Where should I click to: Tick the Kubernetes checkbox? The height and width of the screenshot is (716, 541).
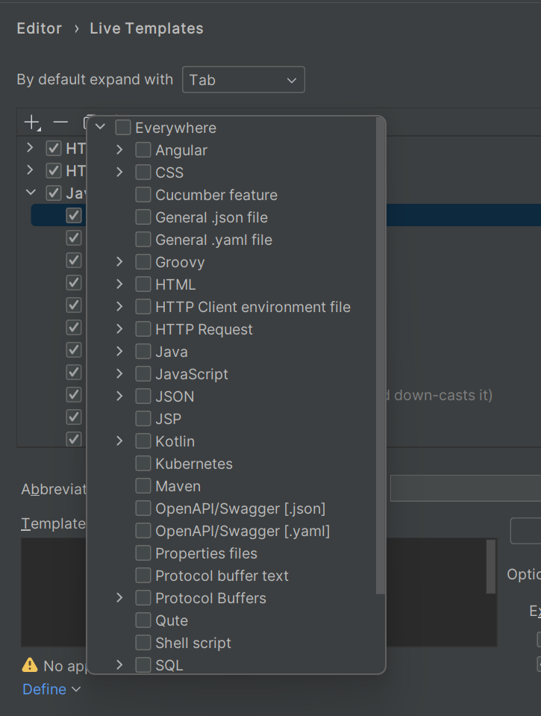point(143,463)
